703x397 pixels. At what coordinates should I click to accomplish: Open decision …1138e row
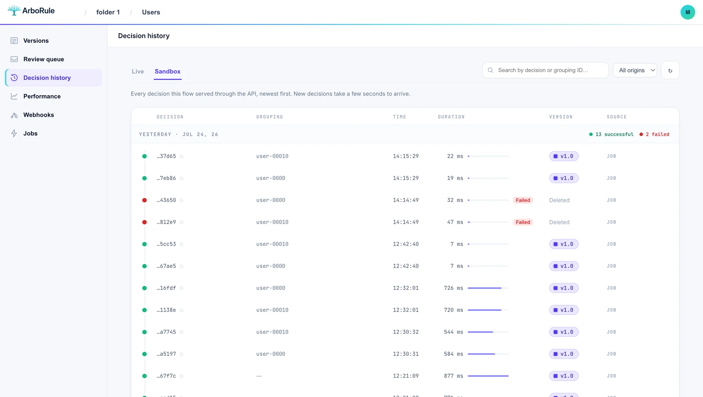pos(405,310)
